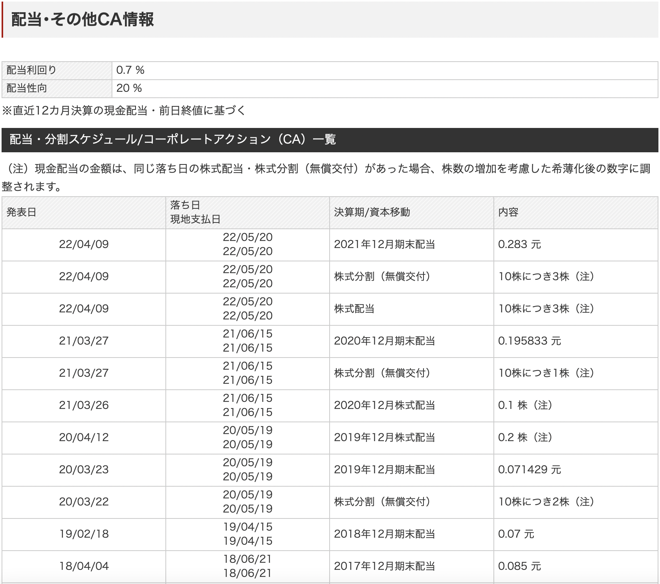Select 2021年12月期末配当 row entry
This screenshot has width=660, height=584.
click(x=385, y=245)
